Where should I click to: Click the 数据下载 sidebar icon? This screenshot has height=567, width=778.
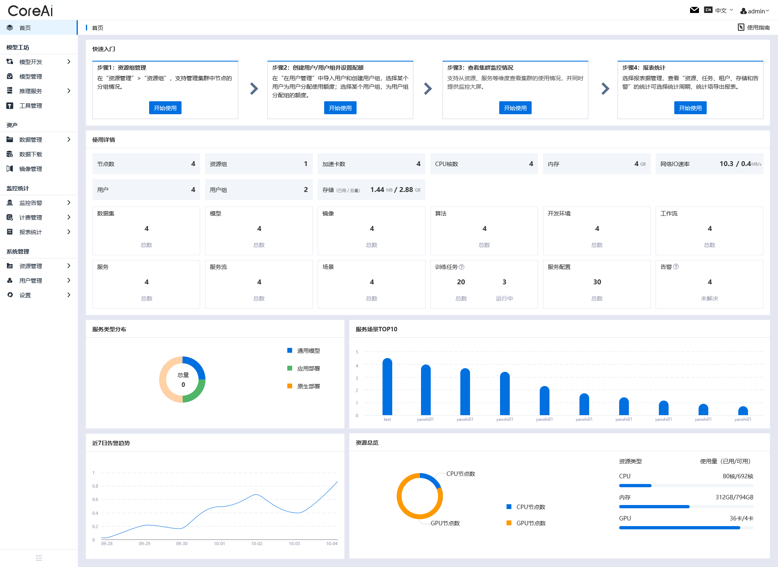click(10, 154)
